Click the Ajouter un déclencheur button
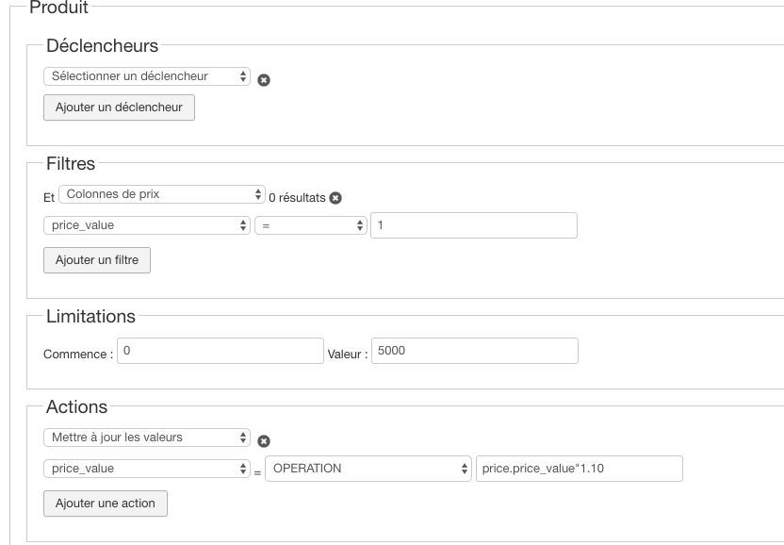This screenshot has width=784, height=545. (119, 107)
